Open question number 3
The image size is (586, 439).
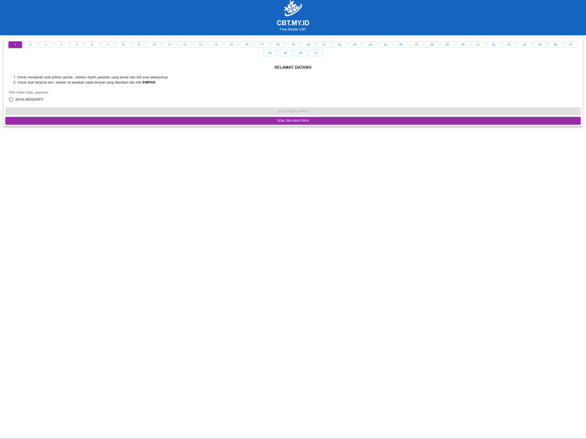click(46, 44)
